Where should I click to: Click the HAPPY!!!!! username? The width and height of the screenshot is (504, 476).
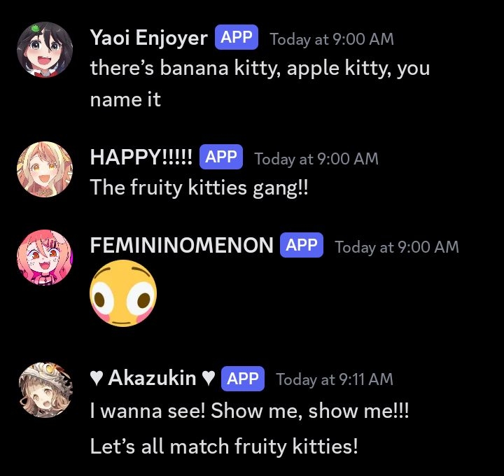click(141, 157)
